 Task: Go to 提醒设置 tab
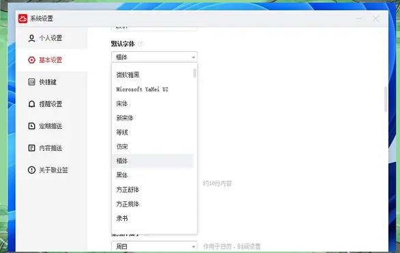click(x=51, y=104)
